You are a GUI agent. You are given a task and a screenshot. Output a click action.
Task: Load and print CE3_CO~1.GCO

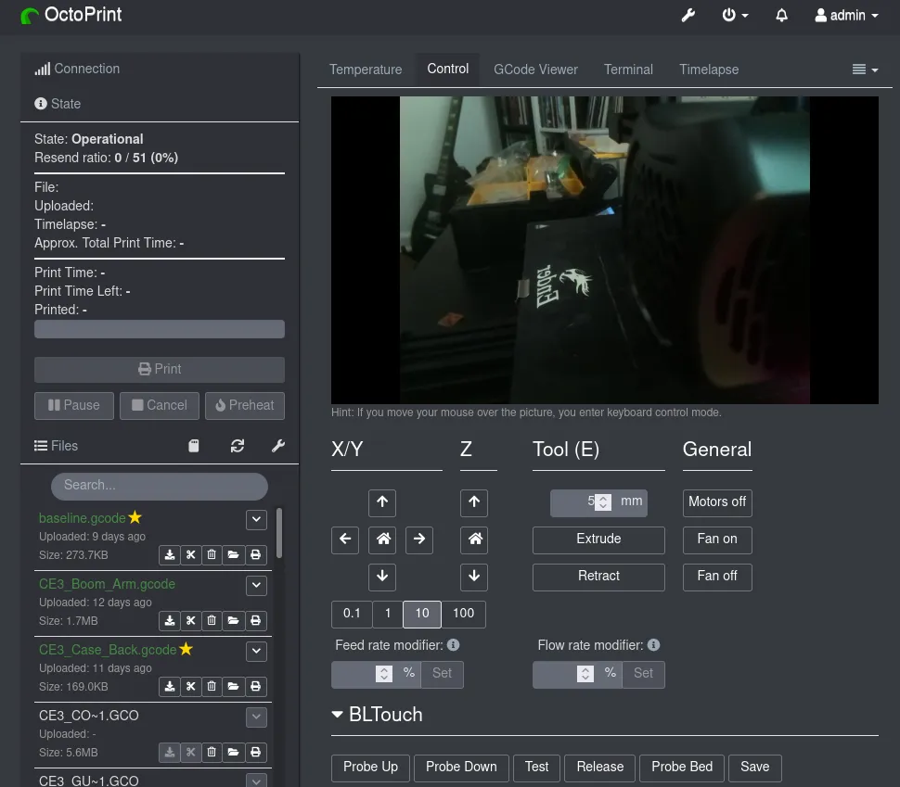(256, 752)
